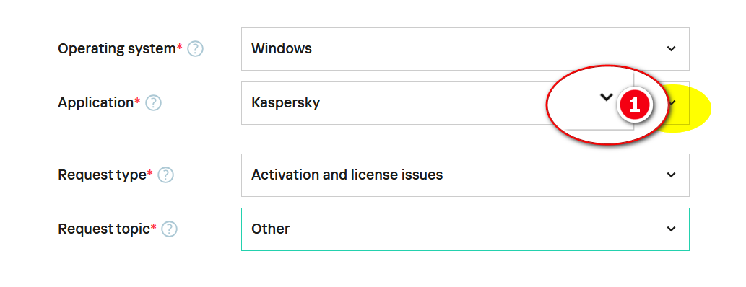Click the magnified chevron inside red callout circle

[x=606, y=97]
